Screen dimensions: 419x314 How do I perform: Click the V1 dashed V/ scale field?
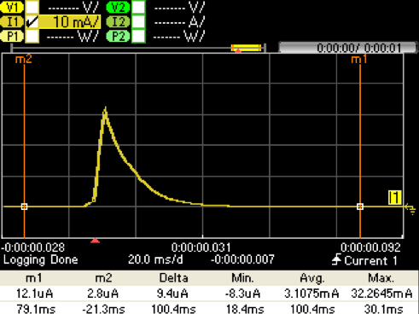click(x=73, y=8)
